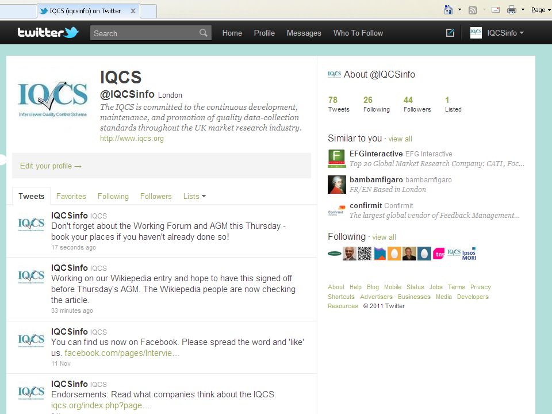Open facebook.com/pages/Intervie… tweet link
The width and height of the screenshot is (552, 414).
pos(122,352)
